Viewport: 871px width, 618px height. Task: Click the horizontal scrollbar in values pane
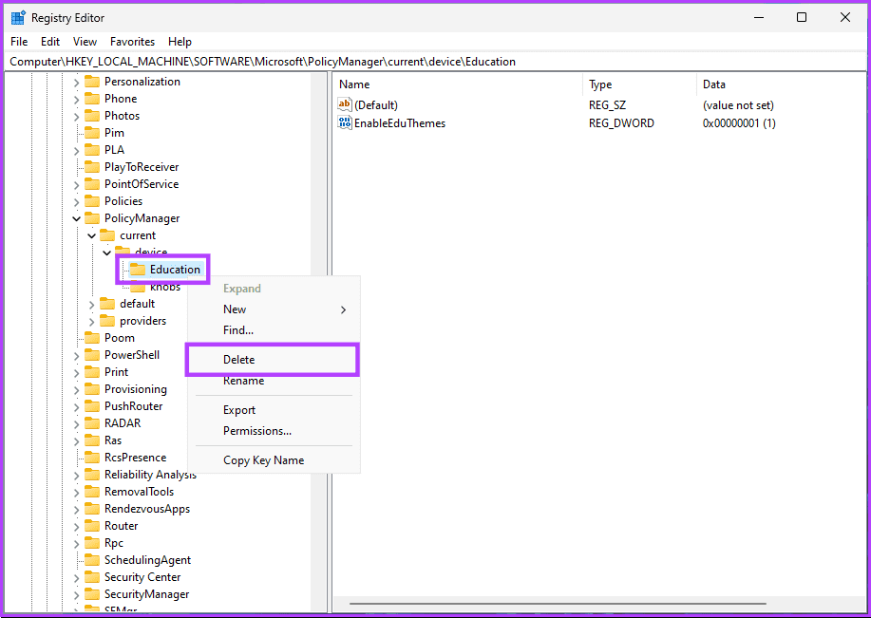point(558,604)
